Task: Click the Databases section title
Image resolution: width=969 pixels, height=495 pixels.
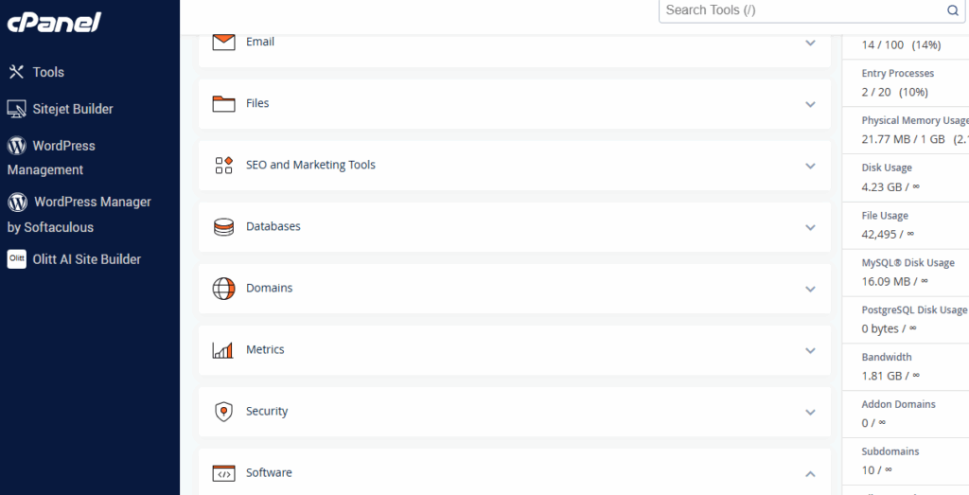Action: pyautogui.click(x=273, y=226)
